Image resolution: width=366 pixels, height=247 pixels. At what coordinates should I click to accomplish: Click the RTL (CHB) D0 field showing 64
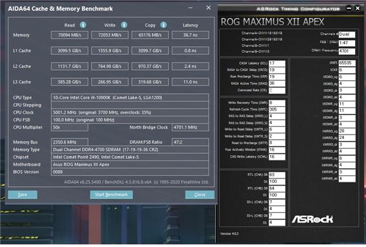pos(277,188)
